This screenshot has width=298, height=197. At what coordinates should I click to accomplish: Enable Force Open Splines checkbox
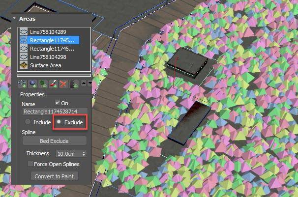click(30, 164)
